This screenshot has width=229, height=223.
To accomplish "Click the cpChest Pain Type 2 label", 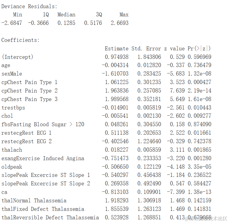I will pyautogui.click(x=29, y=91).
